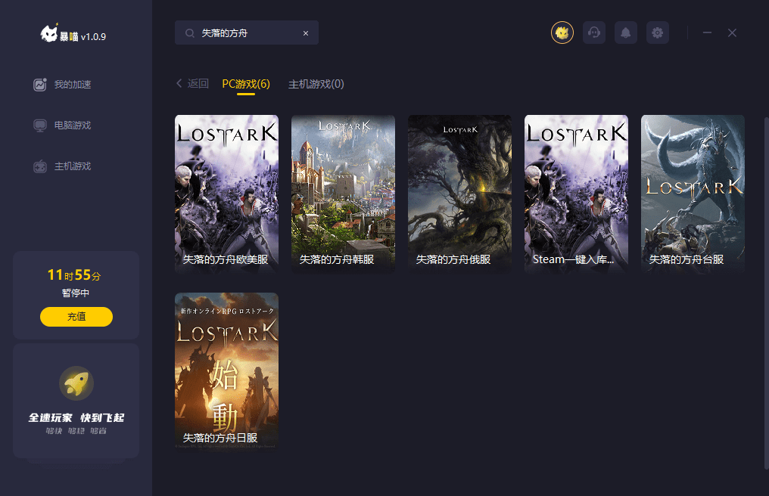Select 失落的方舟欧美服 game cover
The height and width of the screenshot is (496, 769).
[x=226, y=193]
